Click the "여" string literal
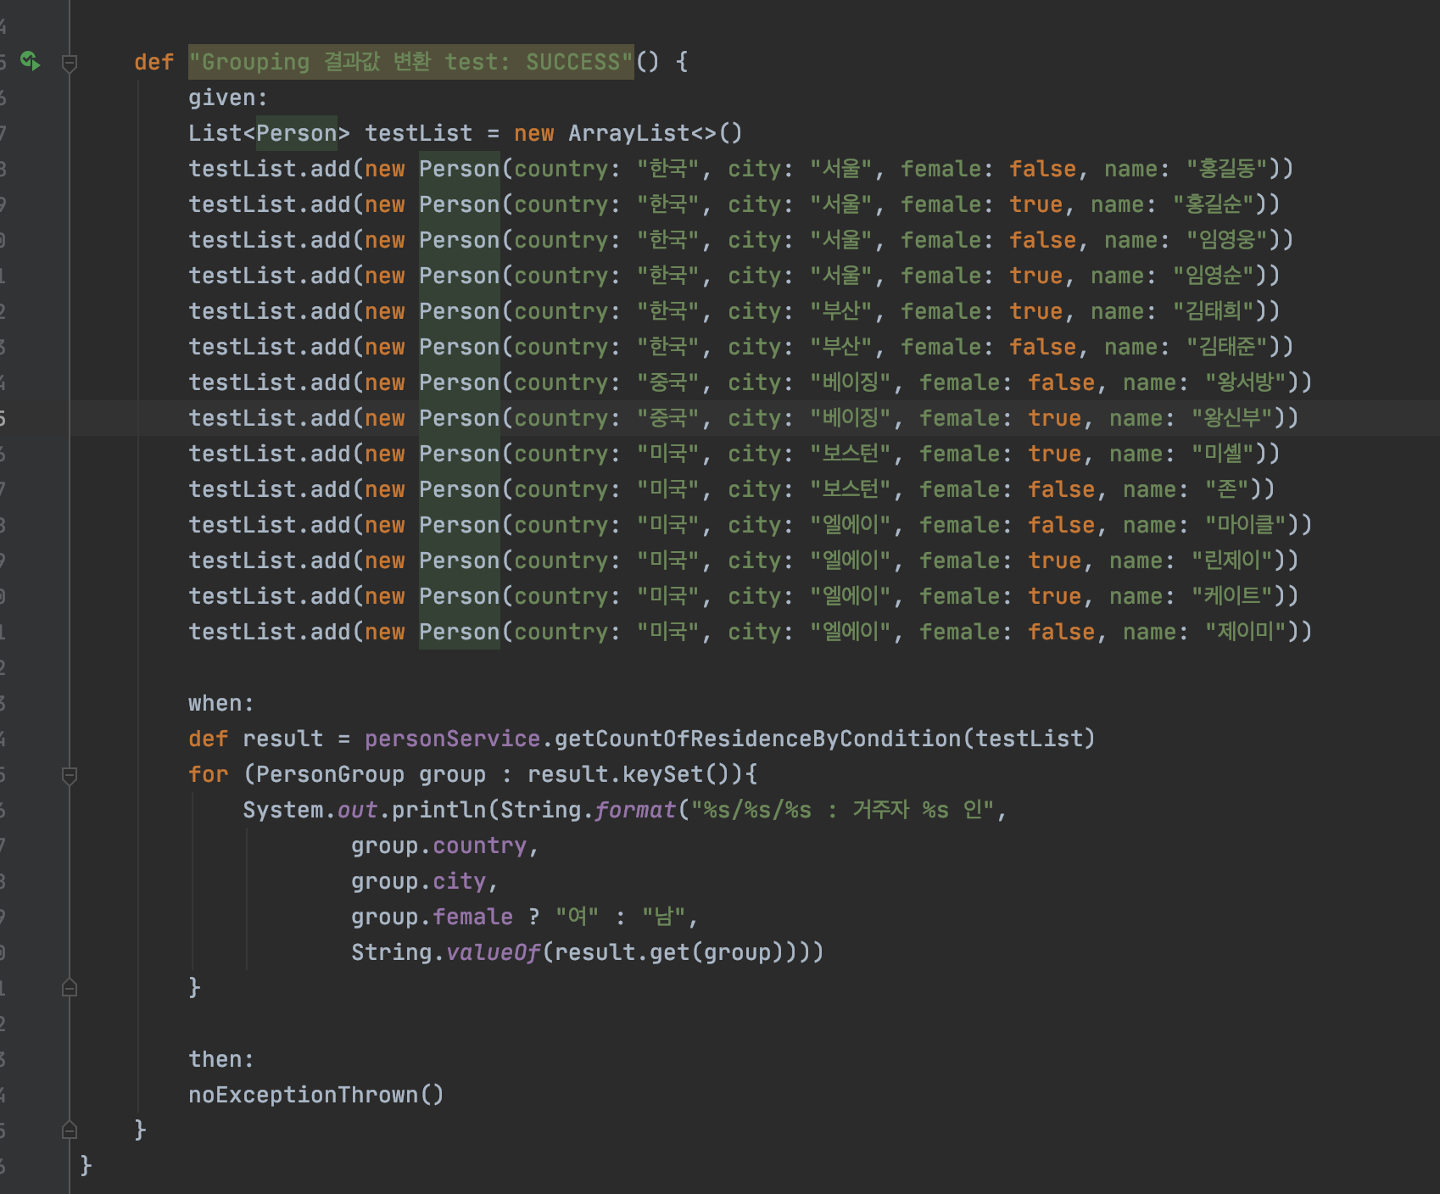 point(577,917)
